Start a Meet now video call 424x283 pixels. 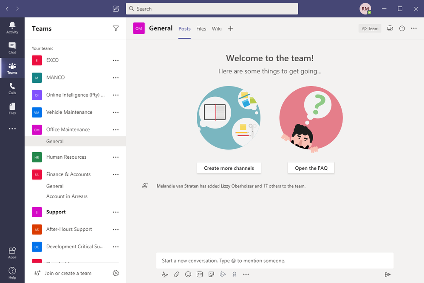(x=390, y=28)
